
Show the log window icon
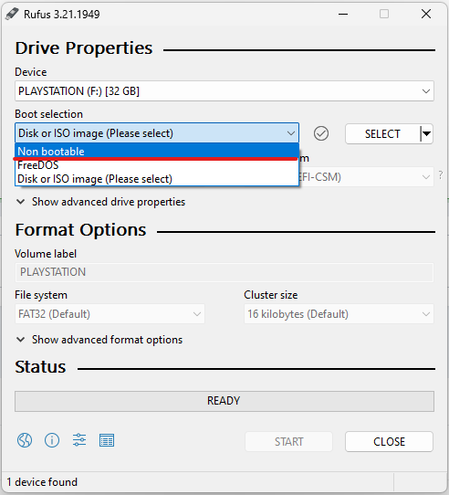pos(107,440)
